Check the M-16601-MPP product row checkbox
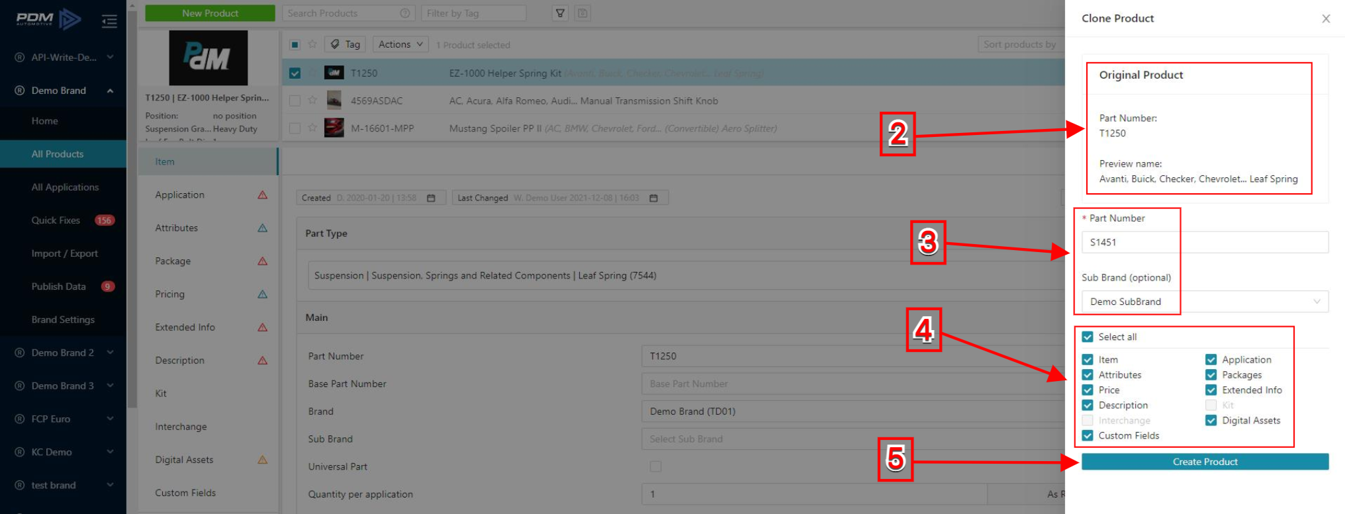 pyautogui.click(x=295, y=128)
